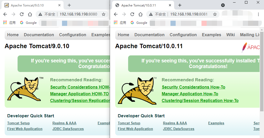The height and width of the screenshot is (138, 264).
Task: Open Examples in Tomcat 10 nav bar
Action: click(212, 35)
